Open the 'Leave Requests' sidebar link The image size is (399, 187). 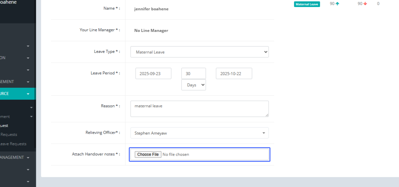point(13,144)
